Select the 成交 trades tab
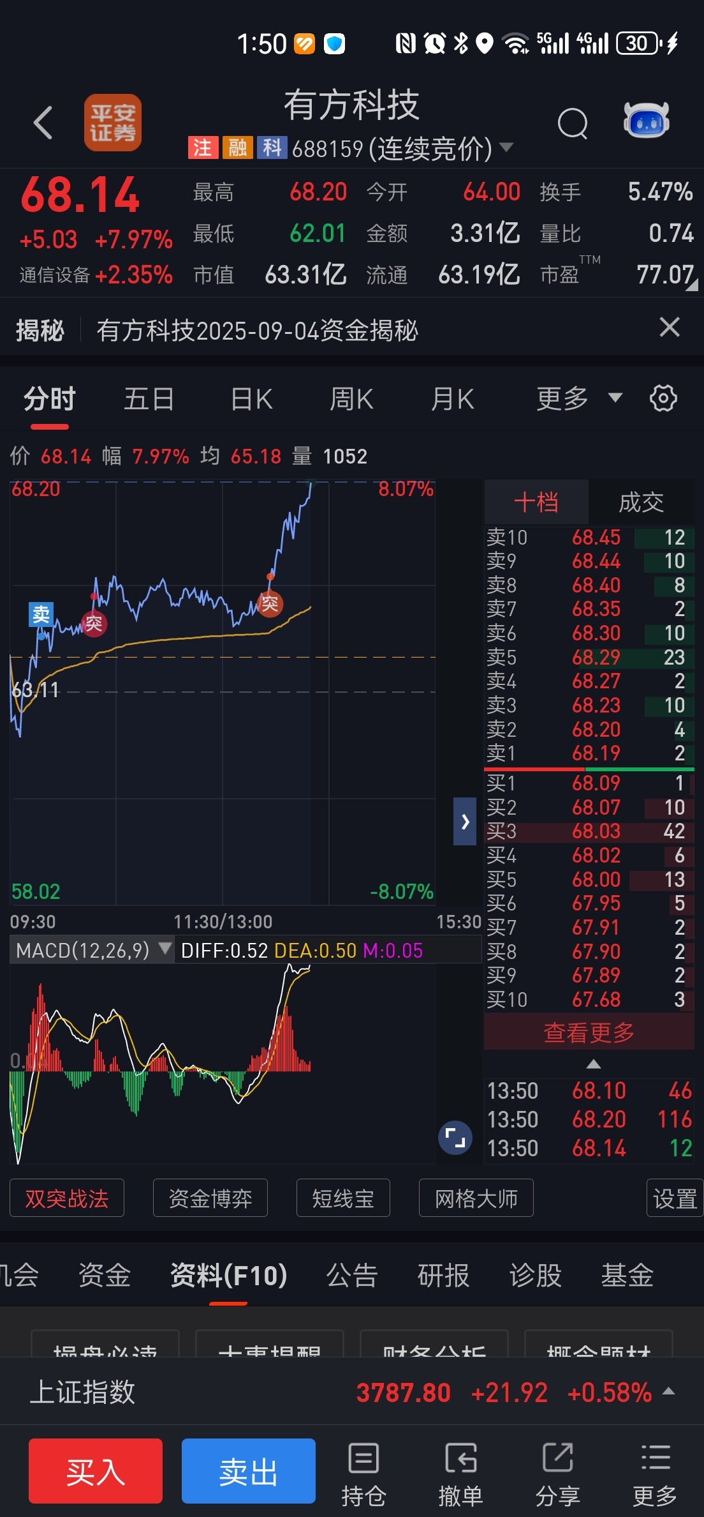This screenshot has width=704, height=1517. (641, 502)
